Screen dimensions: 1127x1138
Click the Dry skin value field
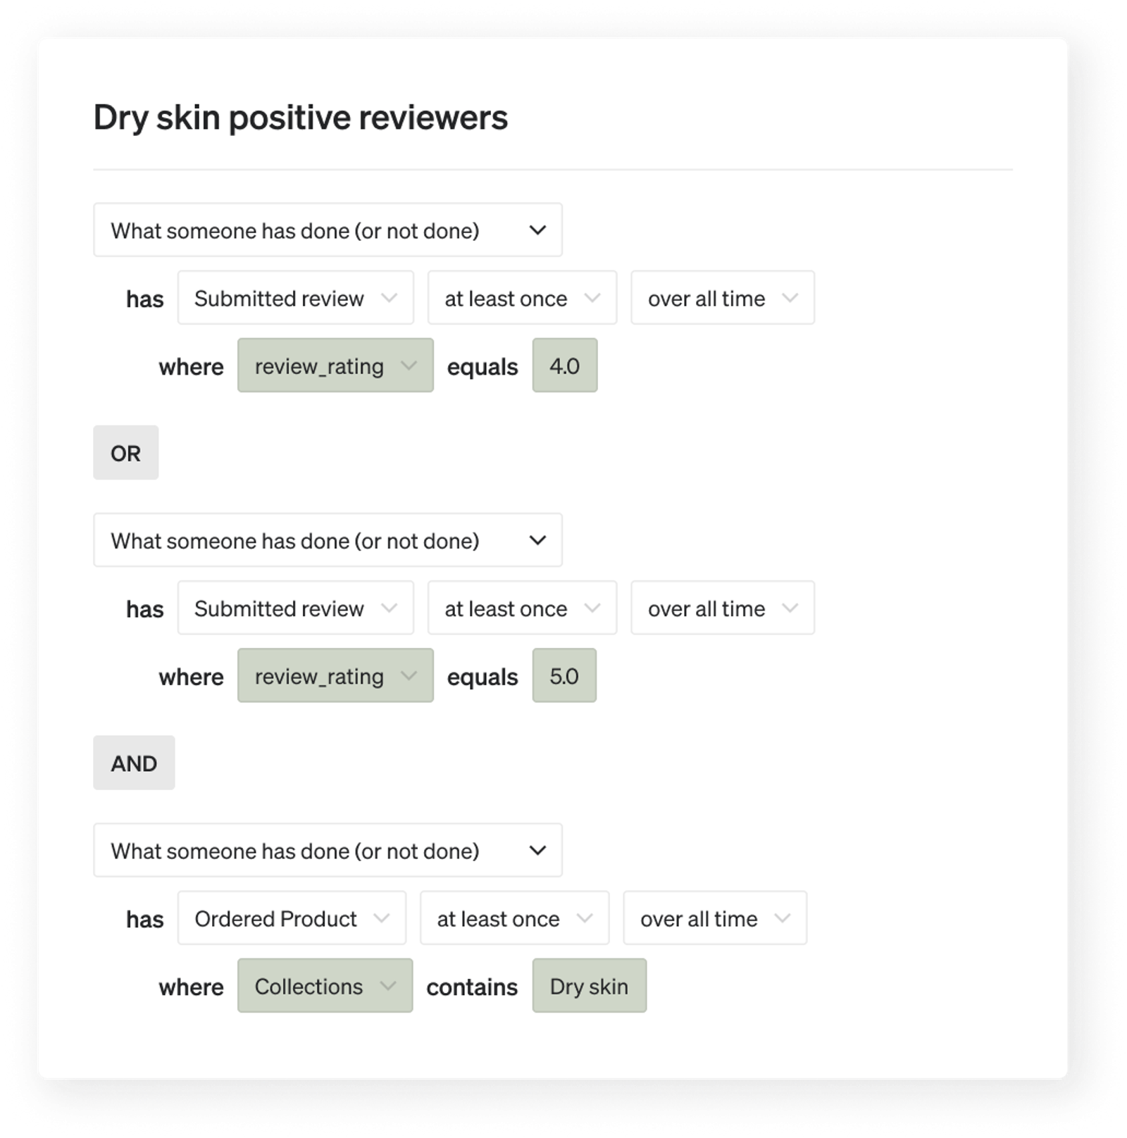pyautogui.click(x=590, y=985)
